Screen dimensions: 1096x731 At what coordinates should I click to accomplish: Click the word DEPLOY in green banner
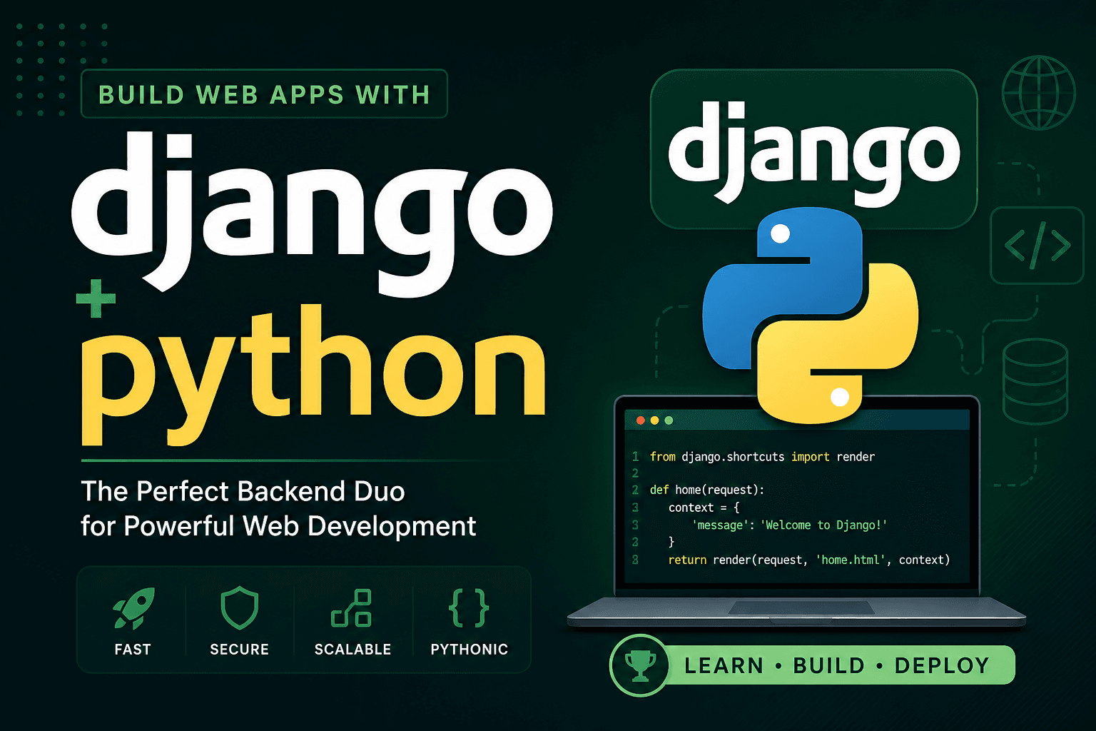[x=942, y=665]
